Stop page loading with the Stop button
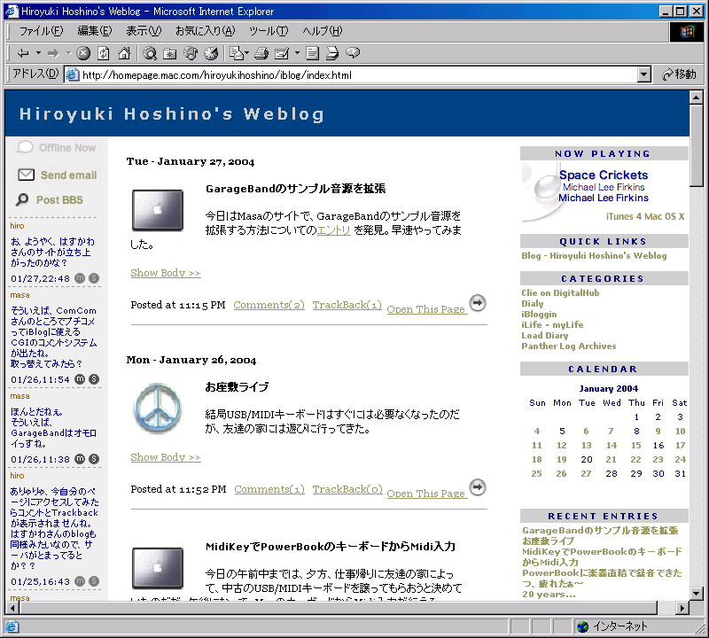 [x=82, y=53]
